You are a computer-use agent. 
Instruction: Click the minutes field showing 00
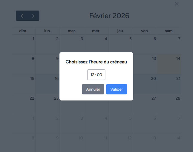click(x=99, y=75)
